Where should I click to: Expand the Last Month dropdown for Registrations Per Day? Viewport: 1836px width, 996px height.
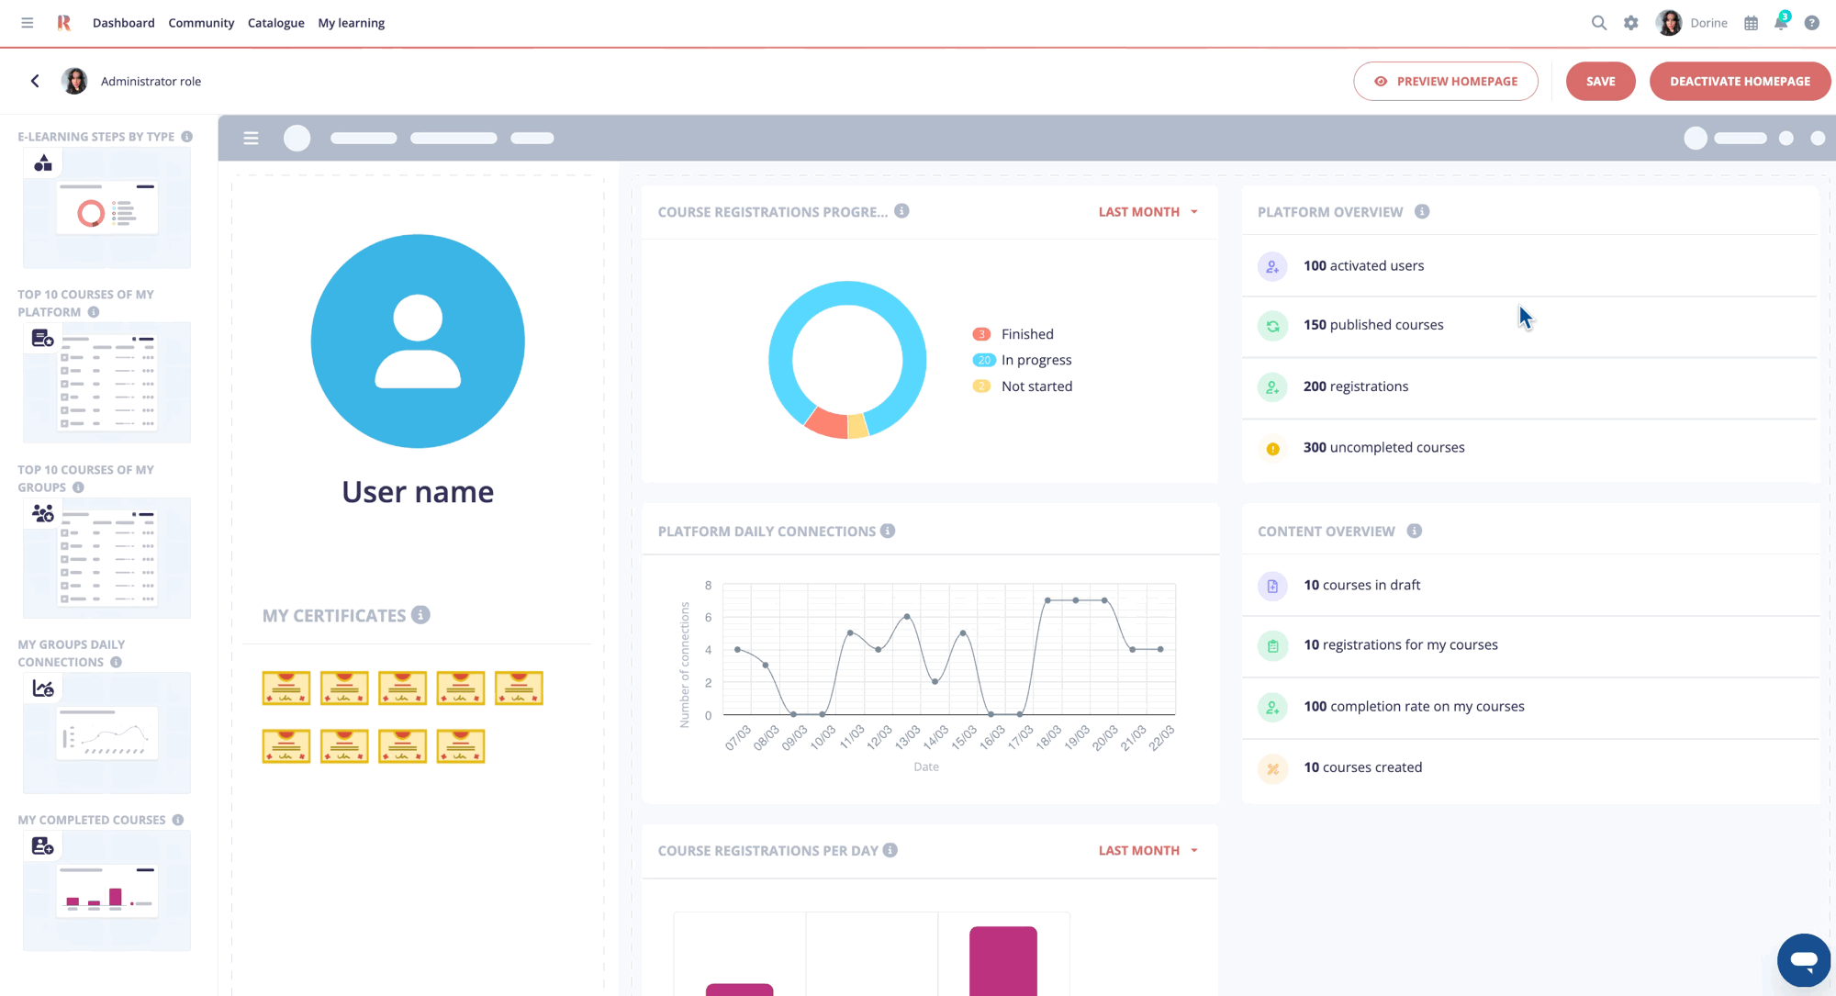[x=1147, y=851]
